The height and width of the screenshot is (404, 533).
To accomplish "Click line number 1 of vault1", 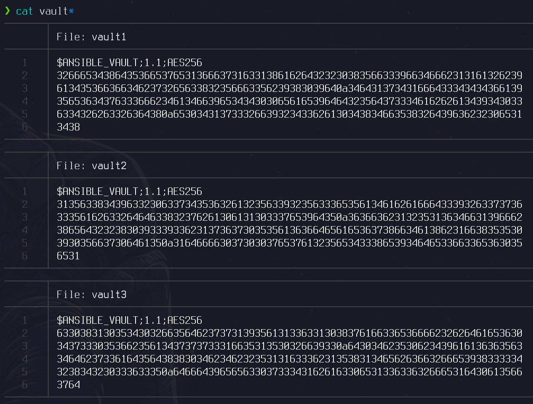I will 25,63.
